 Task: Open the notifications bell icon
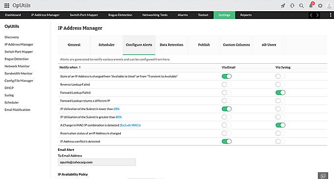tap(311, 5)
